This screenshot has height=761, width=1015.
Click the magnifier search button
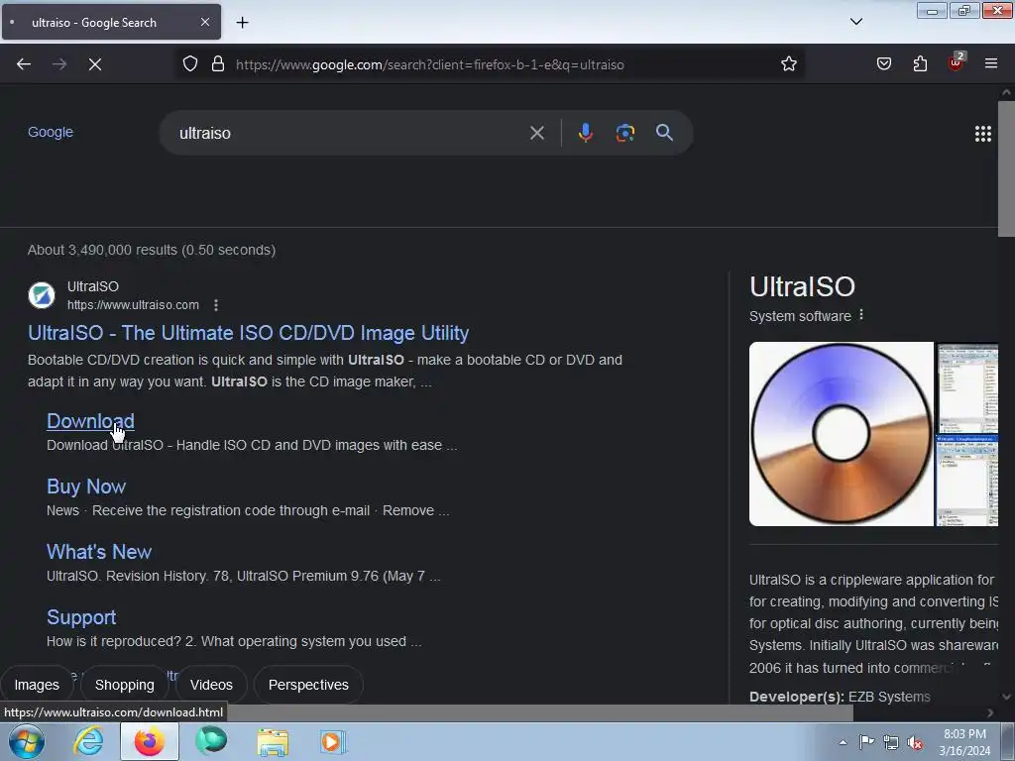pos(664,133)
